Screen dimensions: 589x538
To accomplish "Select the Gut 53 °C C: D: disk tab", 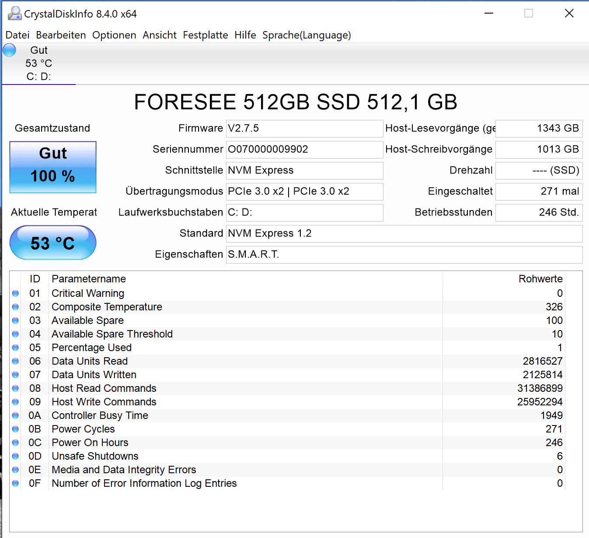I will [x=38, y=63].
